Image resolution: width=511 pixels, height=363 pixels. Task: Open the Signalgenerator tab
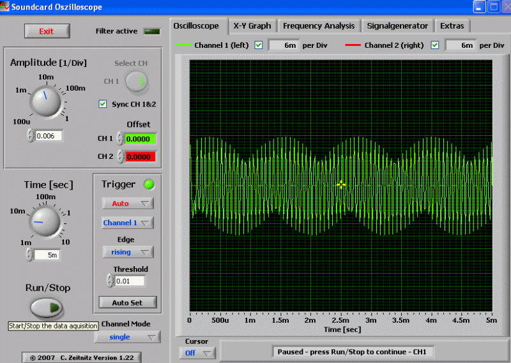[x=397, y=26]
